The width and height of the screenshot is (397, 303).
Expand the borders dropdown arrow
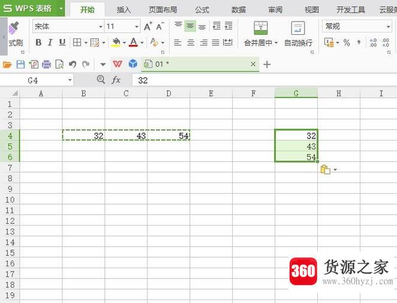tap(86, 43)
